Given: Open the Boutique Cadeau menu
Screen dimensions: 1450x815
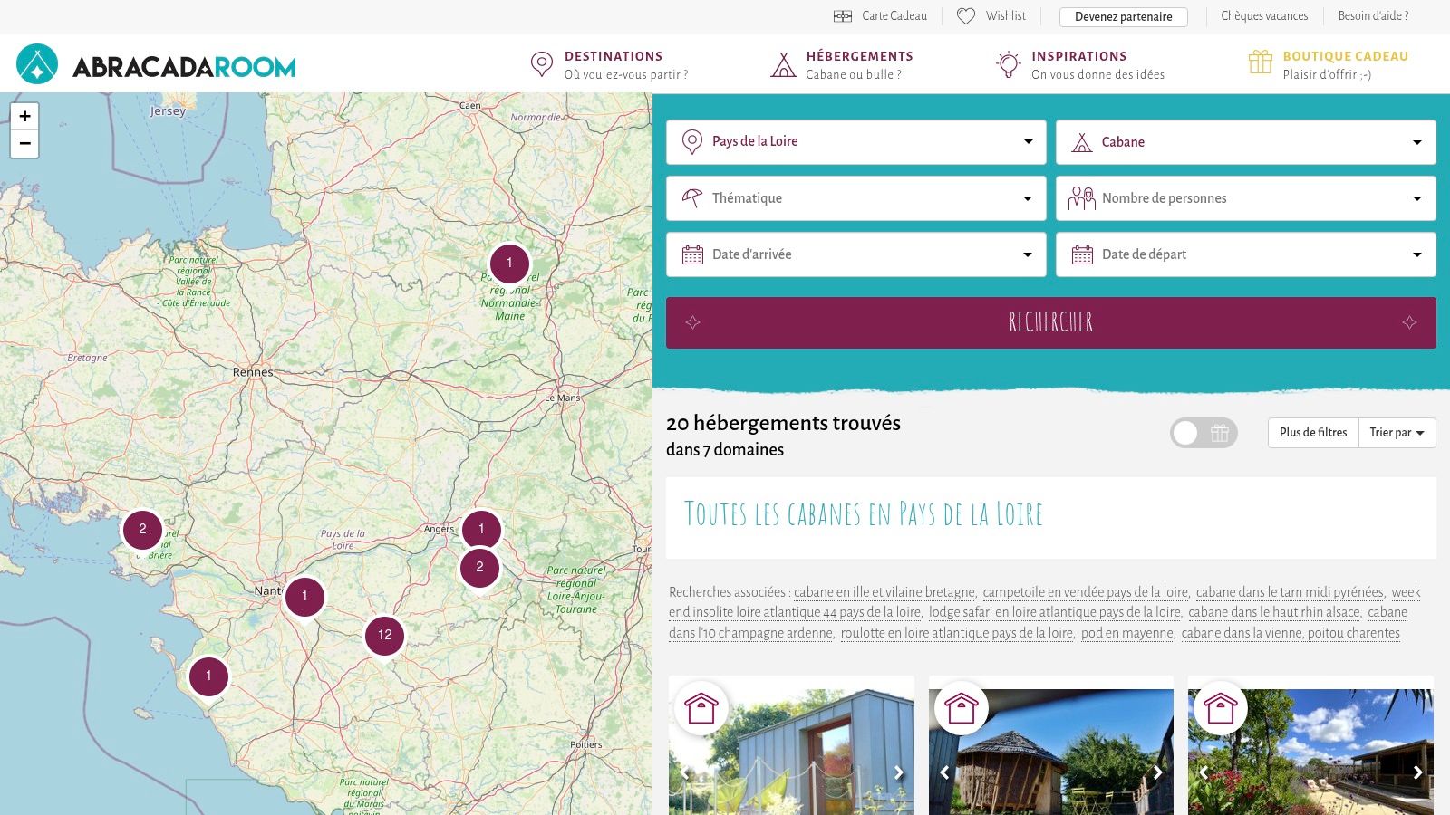Looking at the screenshot, I should [x=1329, y=65].
